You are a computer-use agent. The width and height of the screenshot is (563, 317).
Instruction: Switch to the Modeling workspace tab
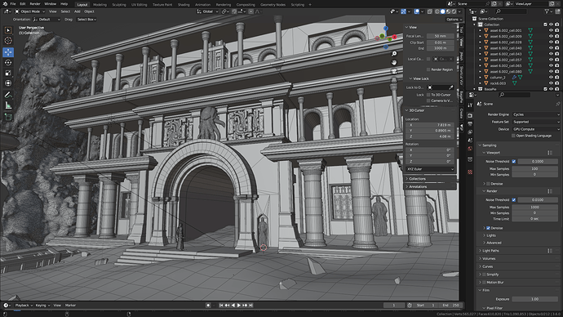(x=100, y=5)
